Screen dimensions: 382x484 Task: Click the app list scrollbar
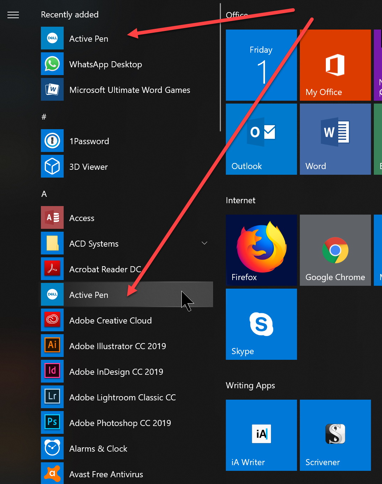point(220,68)
